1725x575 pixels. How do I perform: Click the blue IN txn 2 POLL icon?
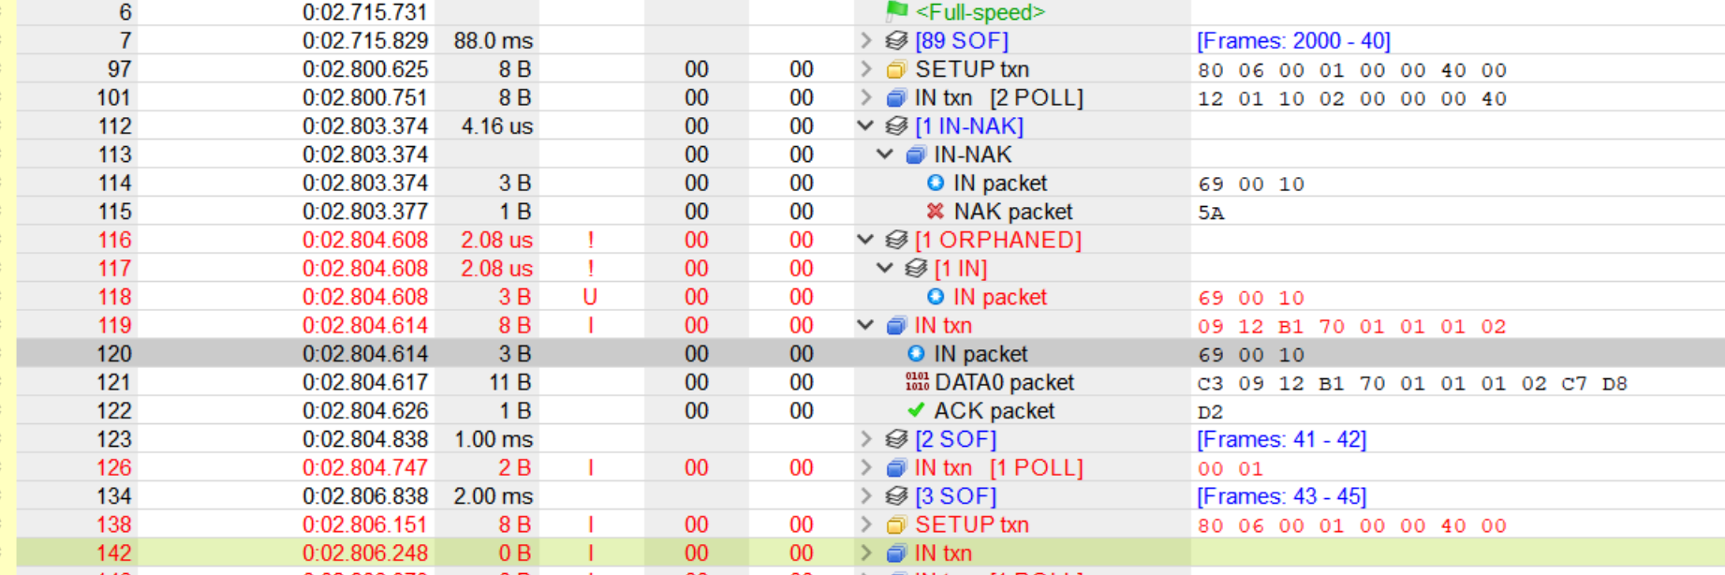tap(896, 98)
